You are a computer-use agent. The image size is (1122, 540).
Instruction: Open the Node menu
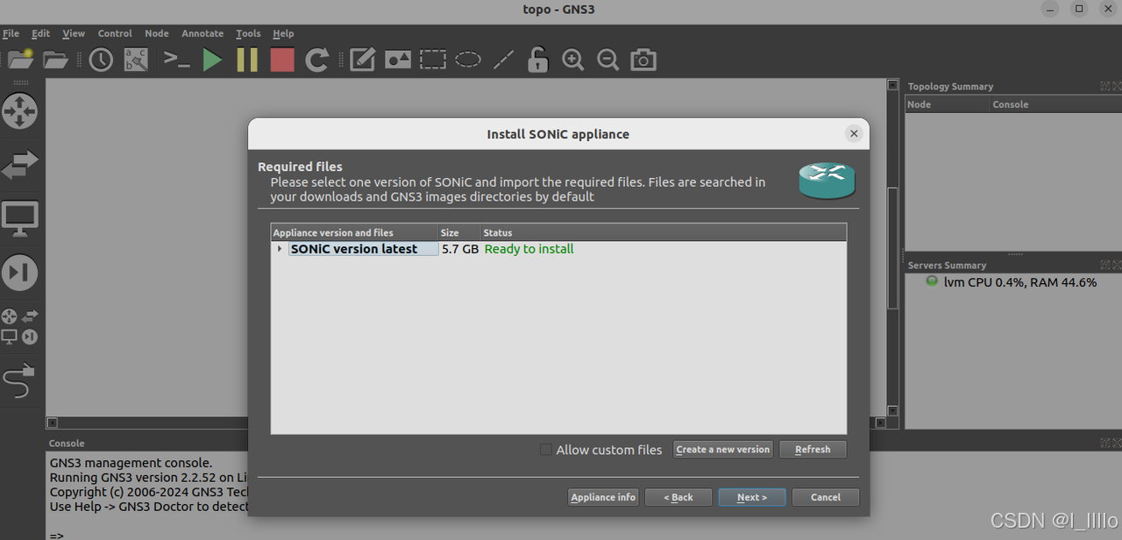[157, 33]
